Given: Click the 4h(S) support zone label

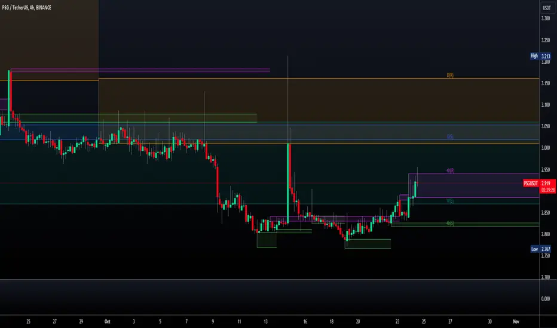Looking at the screenshot, I should (x=450, y=224).
